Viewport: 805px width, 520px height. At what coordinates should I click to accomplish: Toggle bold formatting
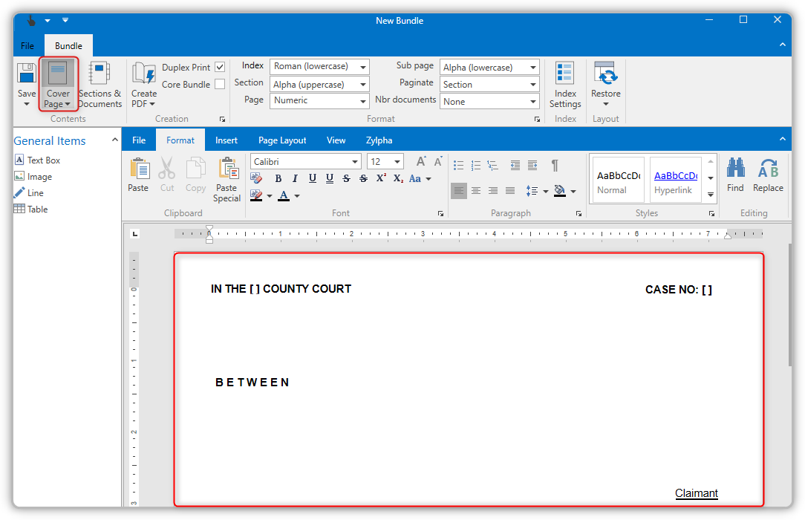pyautogui.click(x=278, y=178)
